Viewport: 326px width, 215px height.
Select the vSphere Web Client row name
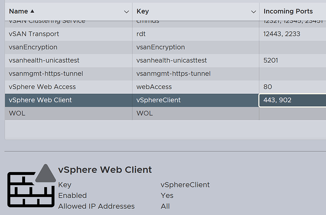40,100
